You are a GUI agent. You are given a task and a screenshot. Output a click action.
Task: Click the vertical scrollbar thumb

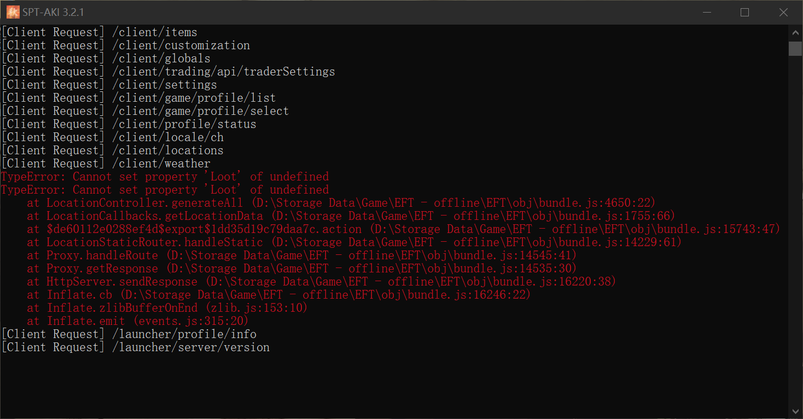point(795,48)
